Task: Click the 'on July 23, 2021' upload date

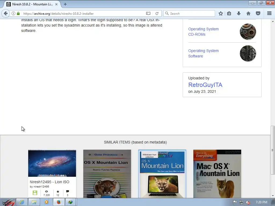Action: [202, 91]
